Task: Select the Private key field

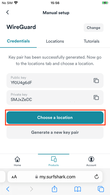Action: pos(55,97)
